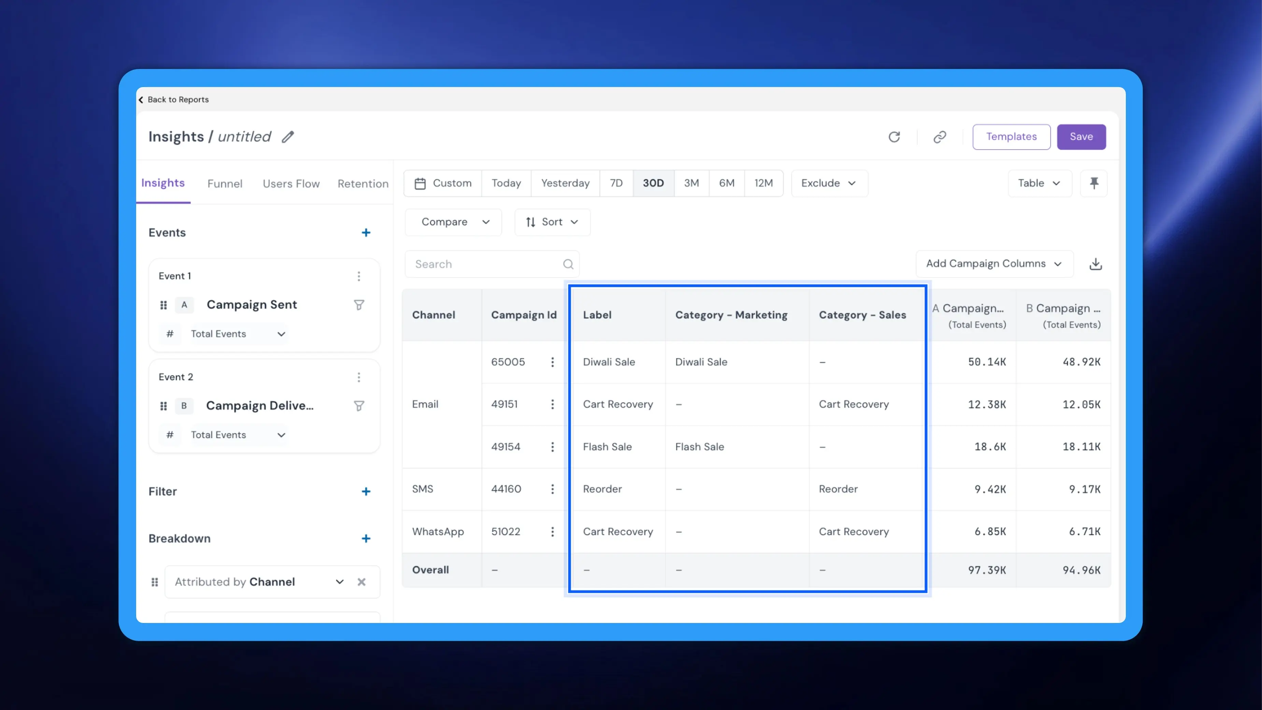1262x710 pixels.
Task: Switch to the Users Flow tab
Action: [x=291, y=184]
